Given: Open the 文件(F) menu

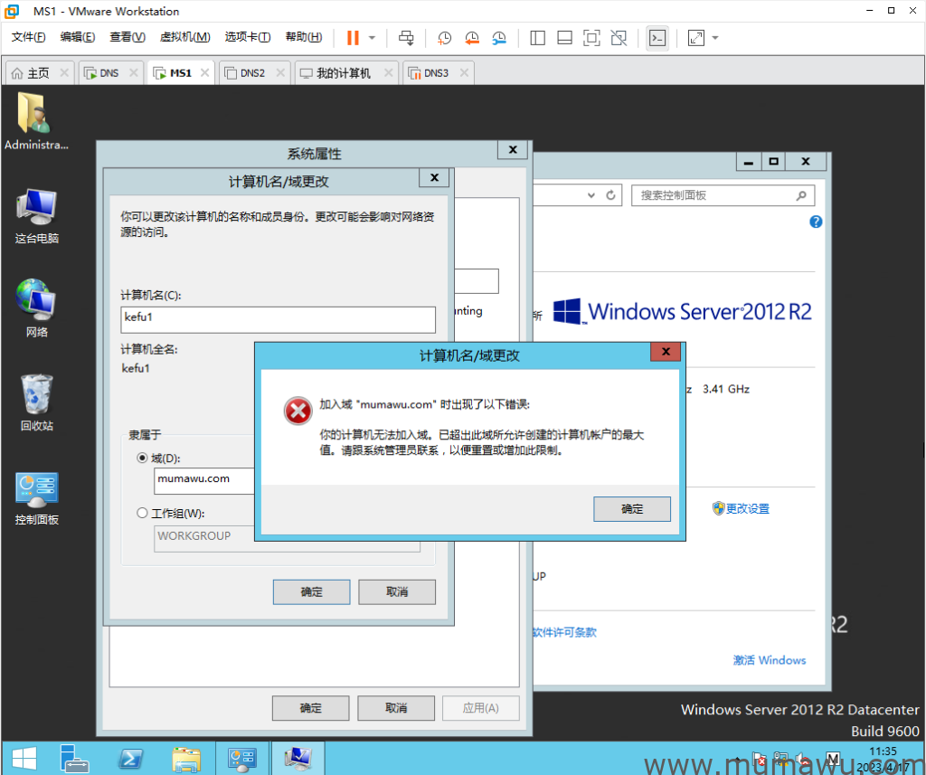Looking at the screenshot, I should tap(28, 37).
